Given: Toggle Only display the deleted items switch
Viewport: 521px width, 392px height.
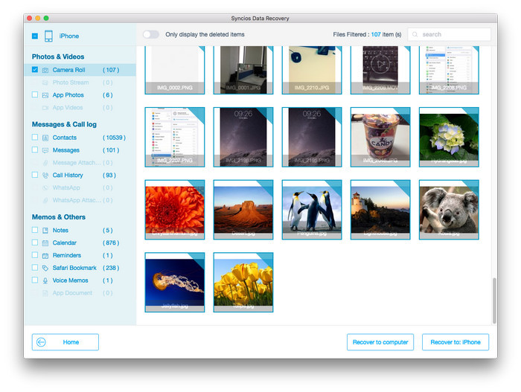Looking at the screenshot, I should [151, 34].
